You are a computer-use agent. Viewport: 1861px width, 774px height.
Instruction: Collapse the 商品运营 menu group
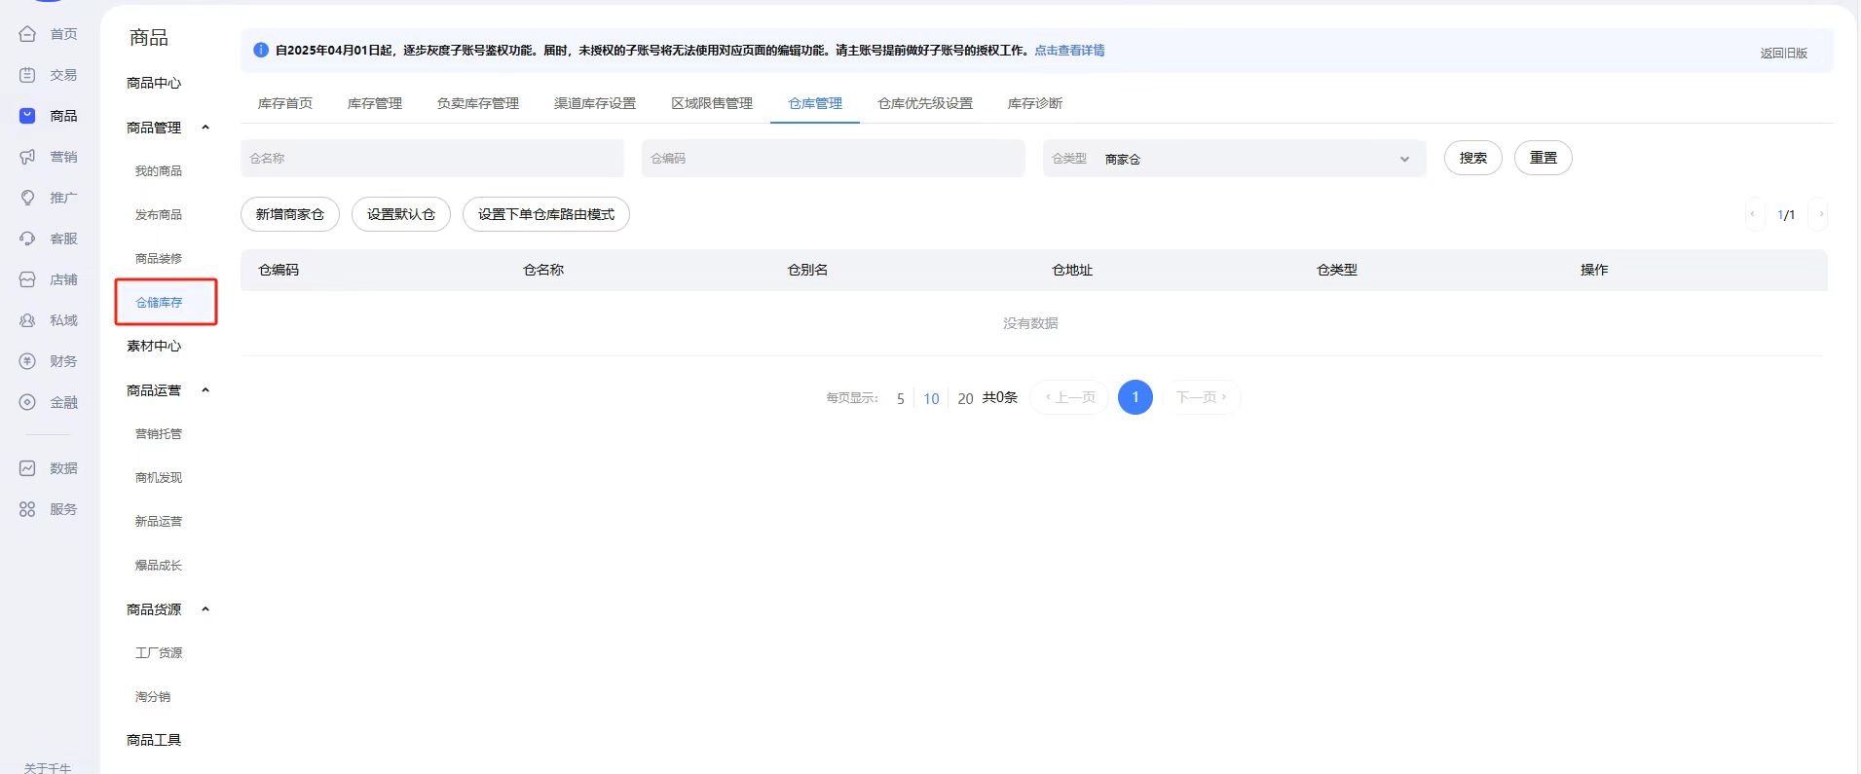pos(205,390)
